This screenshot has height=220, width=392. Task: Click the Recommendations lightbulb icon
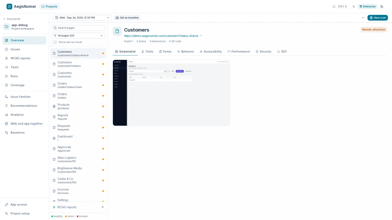point(6,106)
